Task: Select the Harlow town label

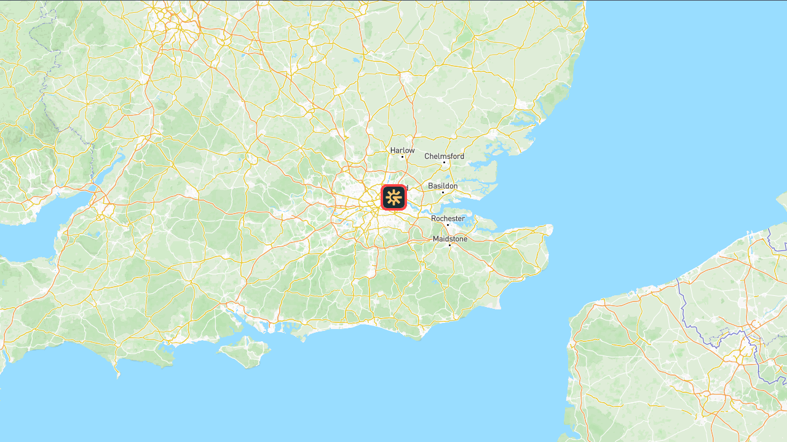Action: [x=403, y=150]
